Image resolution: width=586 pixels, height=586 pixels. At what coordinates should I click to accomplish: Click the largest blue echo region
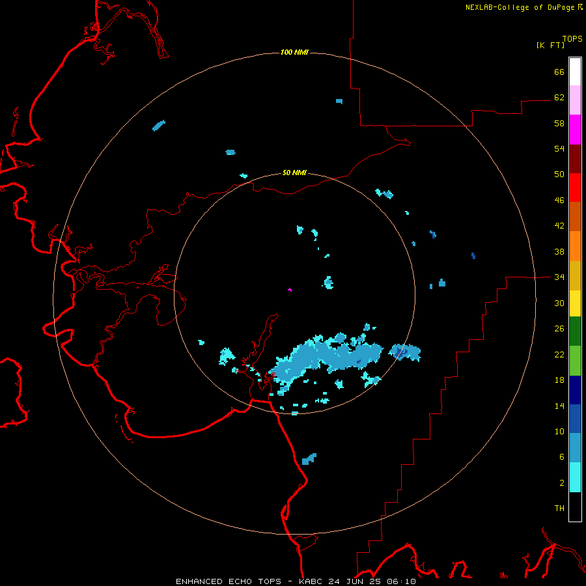(325, 359)
